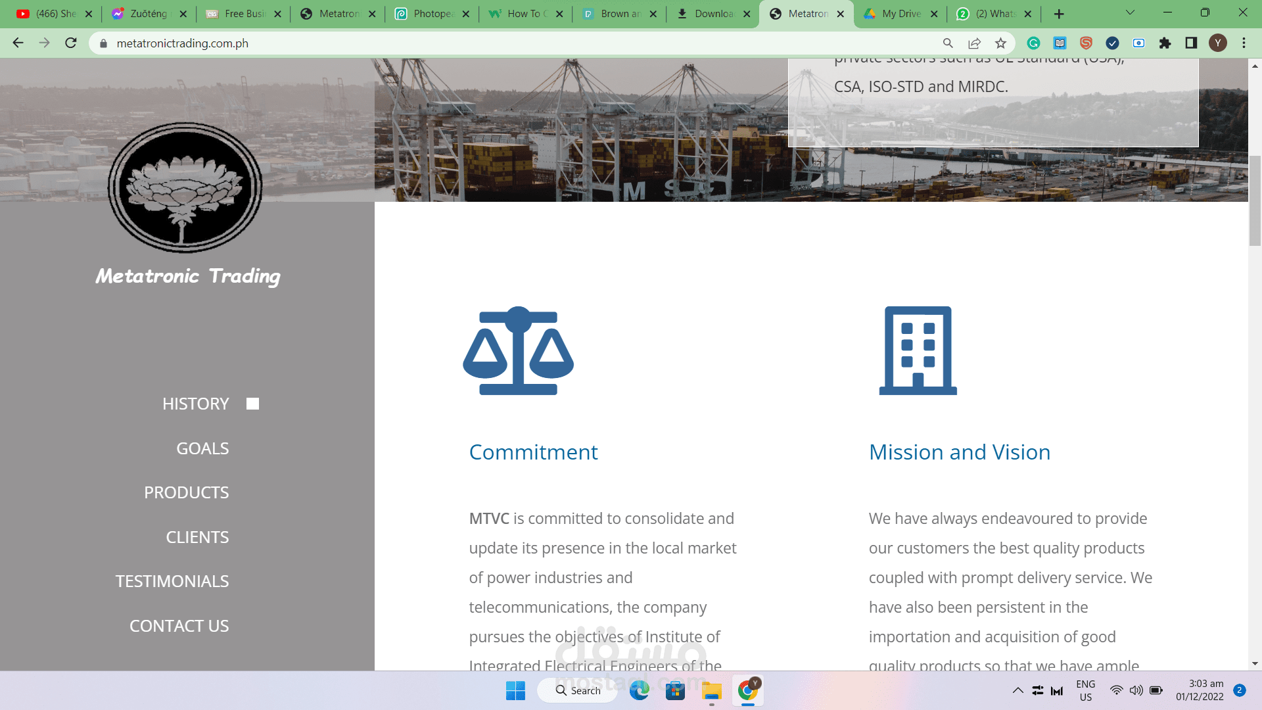Screen dimensions: 1262x710
Task: Show hidden system tray icons
Action: (x=1017, y=690)
